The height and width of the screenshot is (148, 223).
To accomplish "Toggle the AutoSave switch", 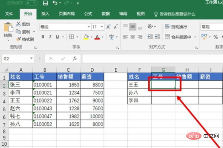I will coord(32,3).
